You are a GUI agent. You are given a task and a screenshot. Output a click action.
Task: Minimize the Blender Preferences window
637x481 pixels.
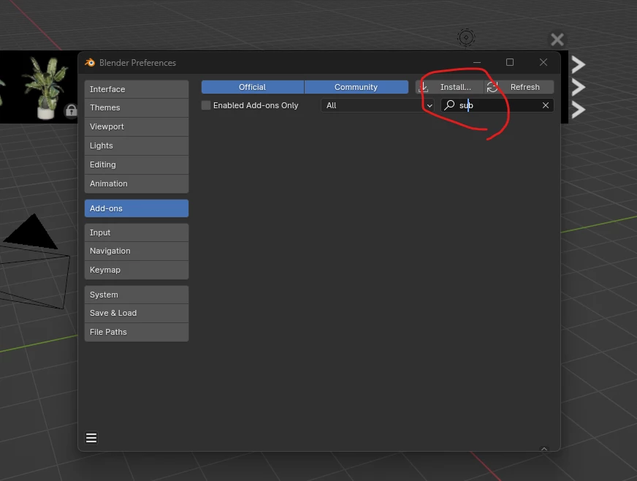pos(477,62)
